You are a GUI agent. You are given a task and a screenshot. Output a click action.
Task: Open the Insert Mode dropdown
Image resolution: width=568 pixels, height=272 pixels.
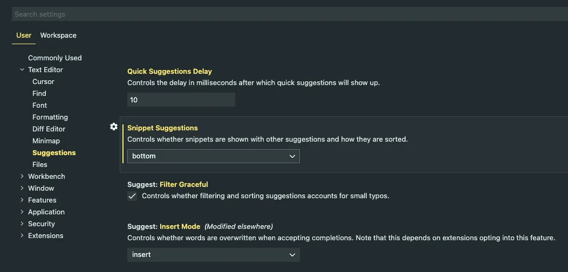tap(214, 255)
